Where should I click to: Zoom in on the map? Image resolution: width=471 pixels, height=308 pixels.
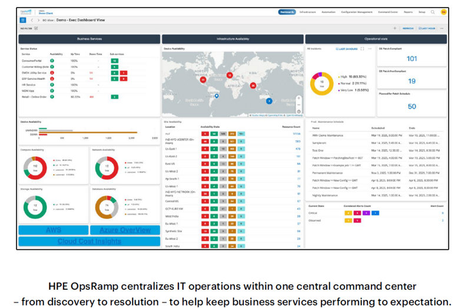pos(298,98)
